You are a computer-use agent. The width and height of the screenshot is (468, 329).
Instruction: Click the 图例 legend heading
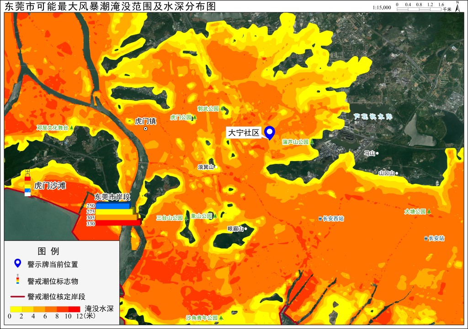48,251
